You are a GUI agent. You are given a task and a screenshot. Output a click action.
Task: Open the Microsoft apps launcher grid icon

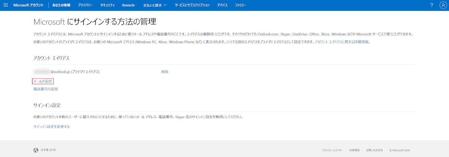click(6, 5)
